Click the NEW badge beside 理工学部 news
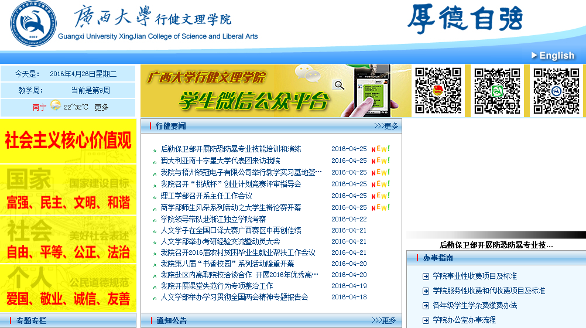This screenshot has height=328, width=586. [381, 196]
